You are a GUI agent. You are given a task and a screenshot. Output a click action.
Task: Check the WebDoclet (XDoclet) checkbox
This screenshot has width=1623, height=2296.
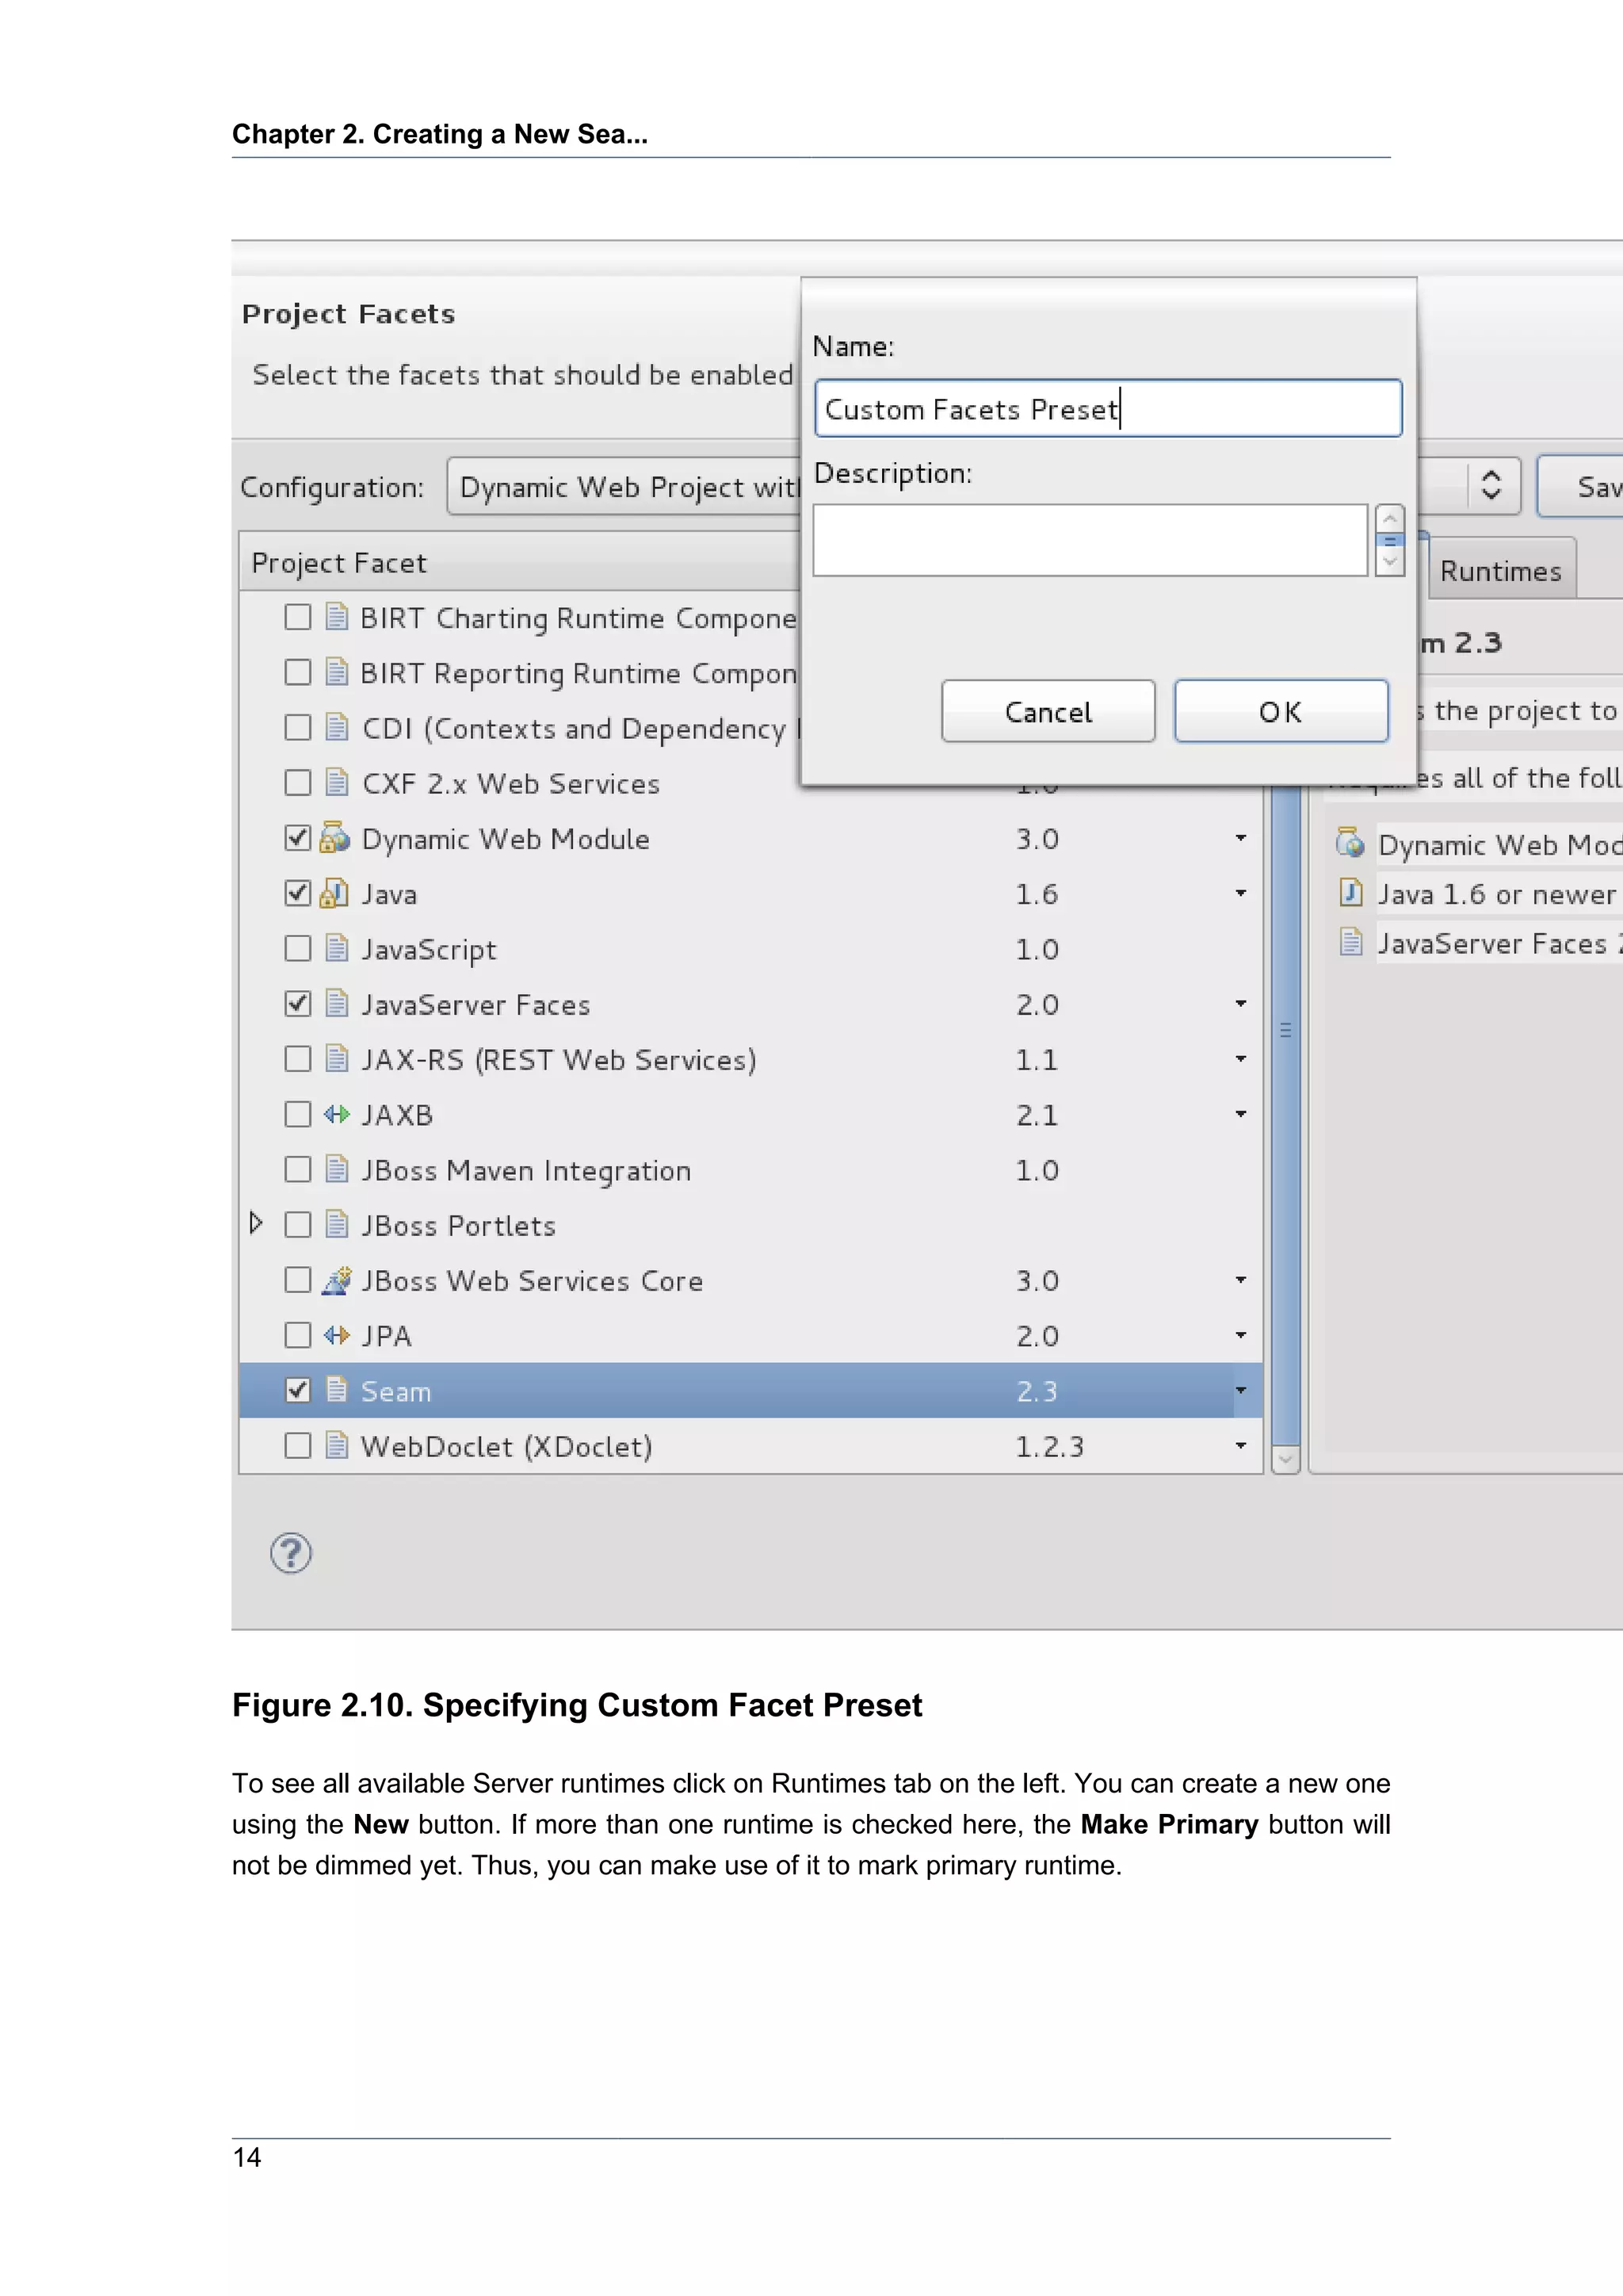(298, 1445)
